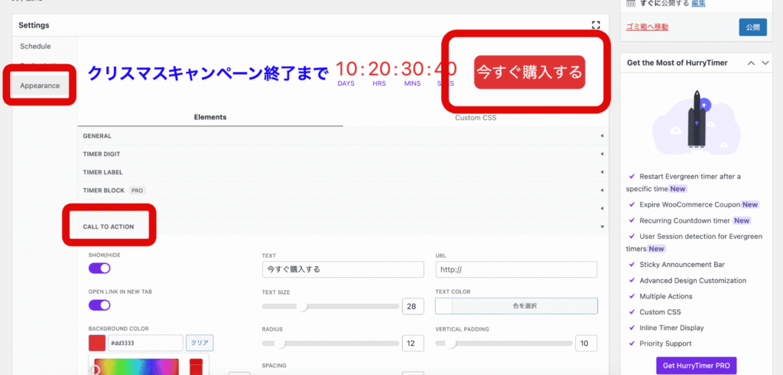Click 'Multiple Actions' feature text
The height and width of the screenshot is (375, 783).
(666, 296)
